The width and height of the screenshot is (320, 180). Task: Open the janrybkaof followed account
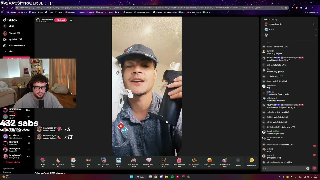pyautogui.click(x=16, y=156)
